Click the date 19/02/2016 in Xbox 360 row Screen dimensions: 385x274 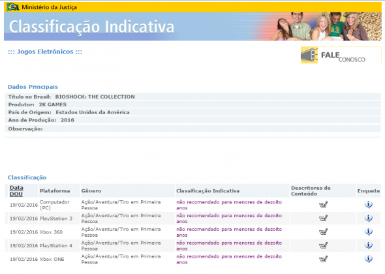tap(23, 232)
